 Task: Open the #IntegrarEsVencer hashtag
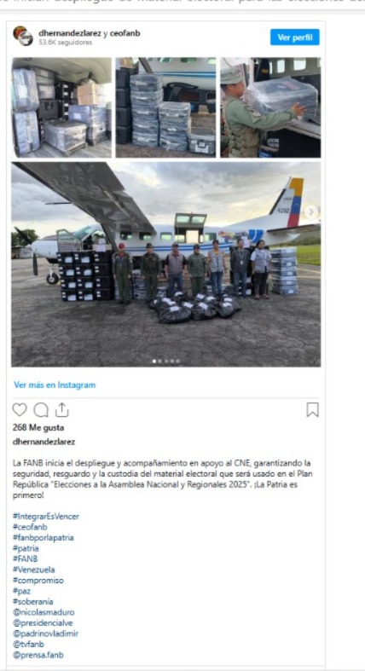tap(46, 517)
